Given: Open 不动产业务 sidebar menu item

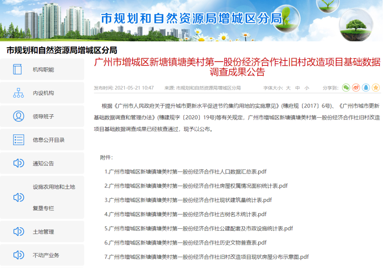Looking at the screenshot, I should 42,255.
